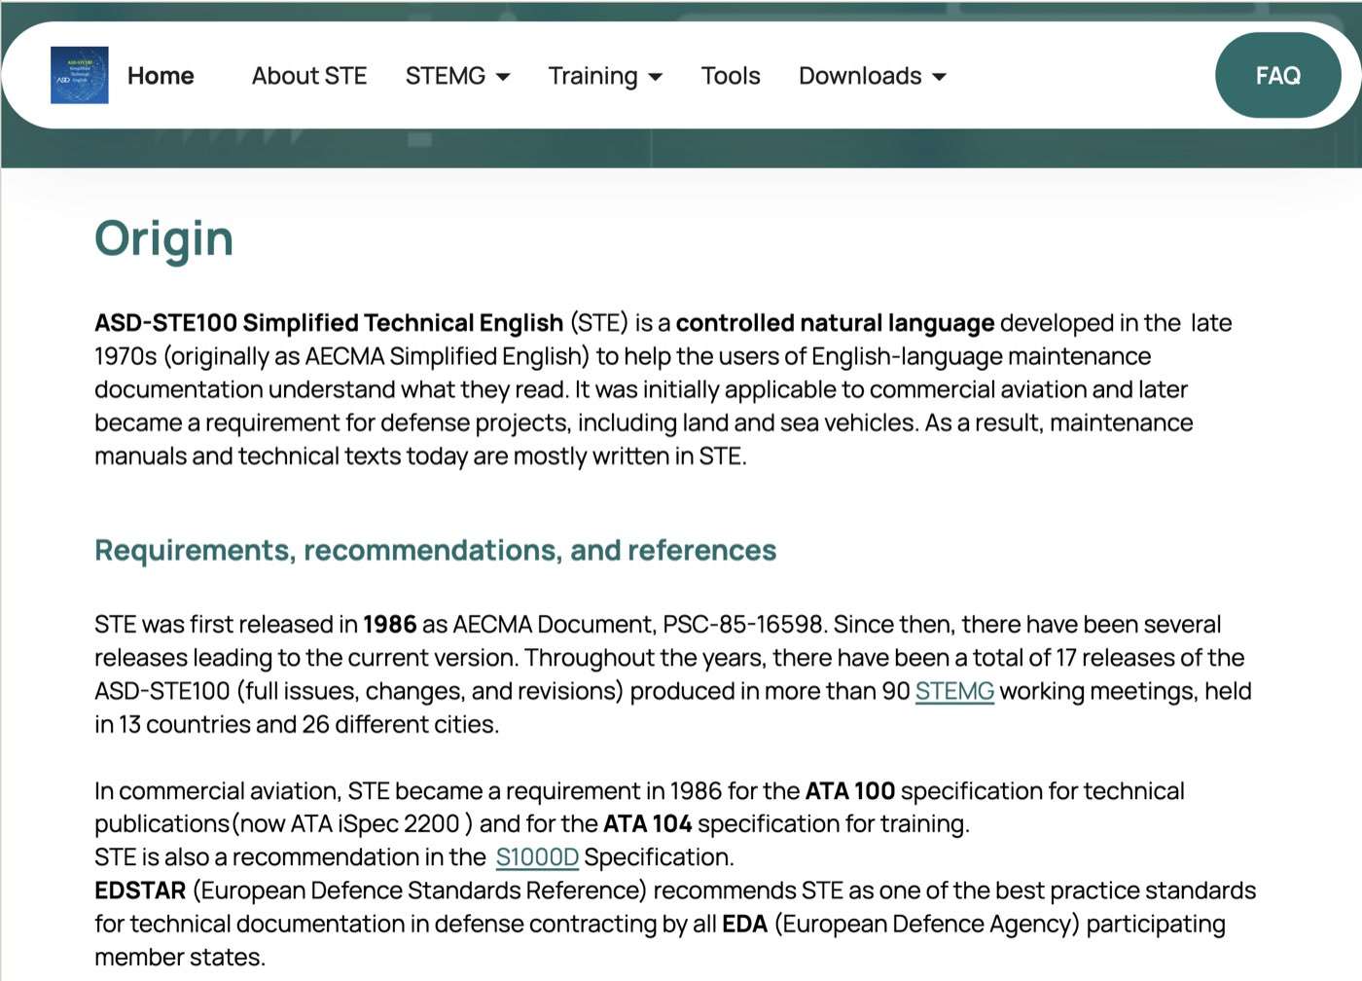
Task: Open the STEMG menu item
Action: 446,76
